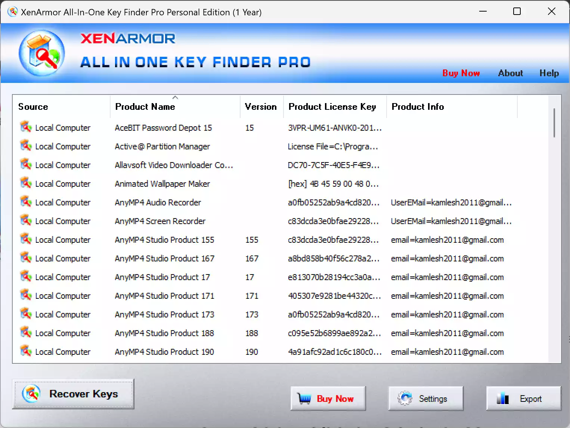This screenshot has width=570, height=428.
Task: Sort by the Product Name column header
Action: click(175, 107)
